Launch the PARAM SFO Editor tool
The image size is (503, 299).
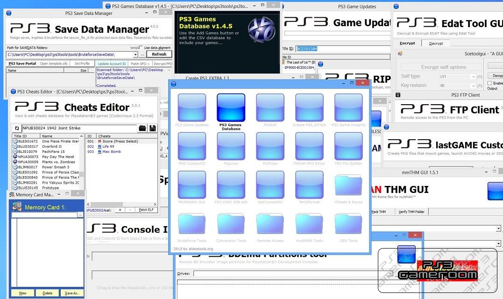click(x=309, y=146)
